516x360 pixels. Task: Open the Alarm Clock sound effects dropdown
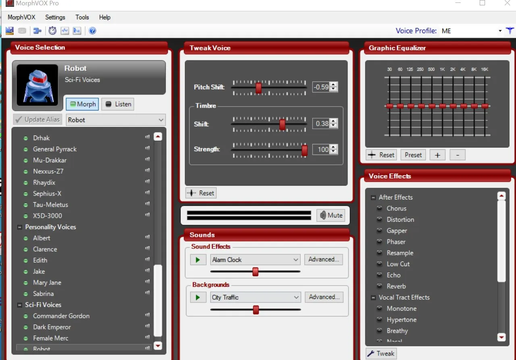pos(255,260)
